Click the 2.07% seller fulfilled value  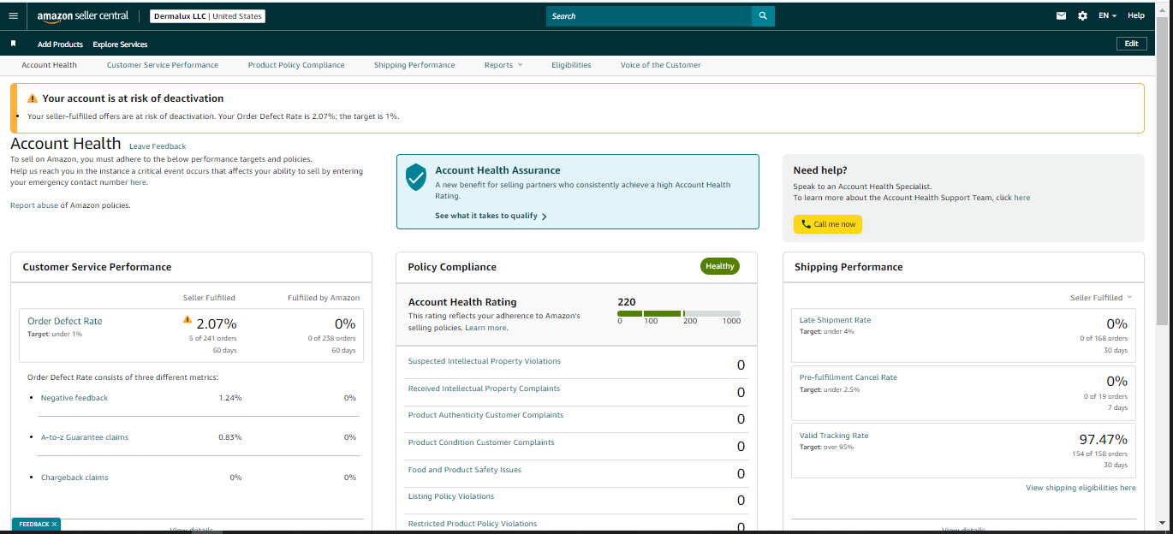(217, 323)
